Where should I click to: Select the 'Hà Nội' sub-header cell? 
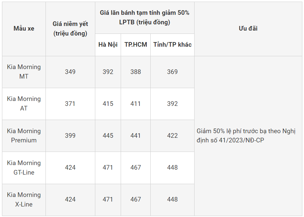tap(108, 44)
